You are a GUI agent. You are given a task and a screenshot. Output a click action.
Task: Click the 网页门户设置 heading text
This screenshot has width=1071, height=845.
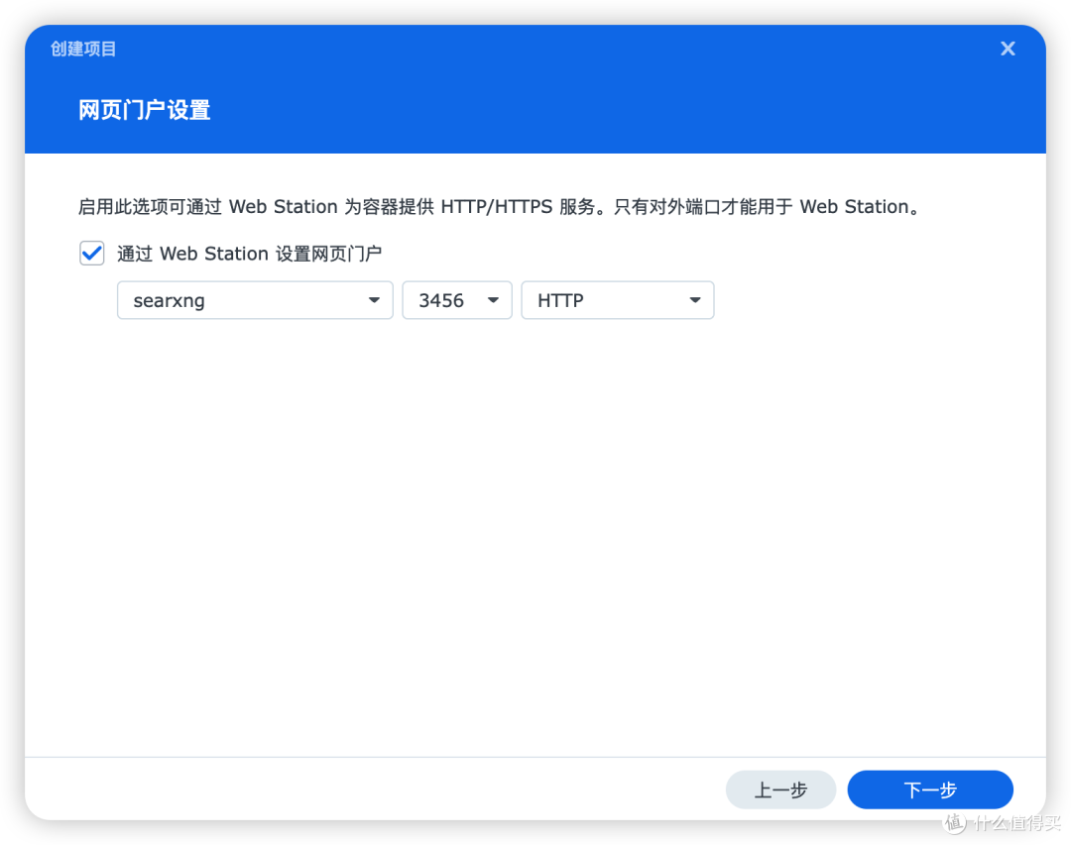(144, 110)
